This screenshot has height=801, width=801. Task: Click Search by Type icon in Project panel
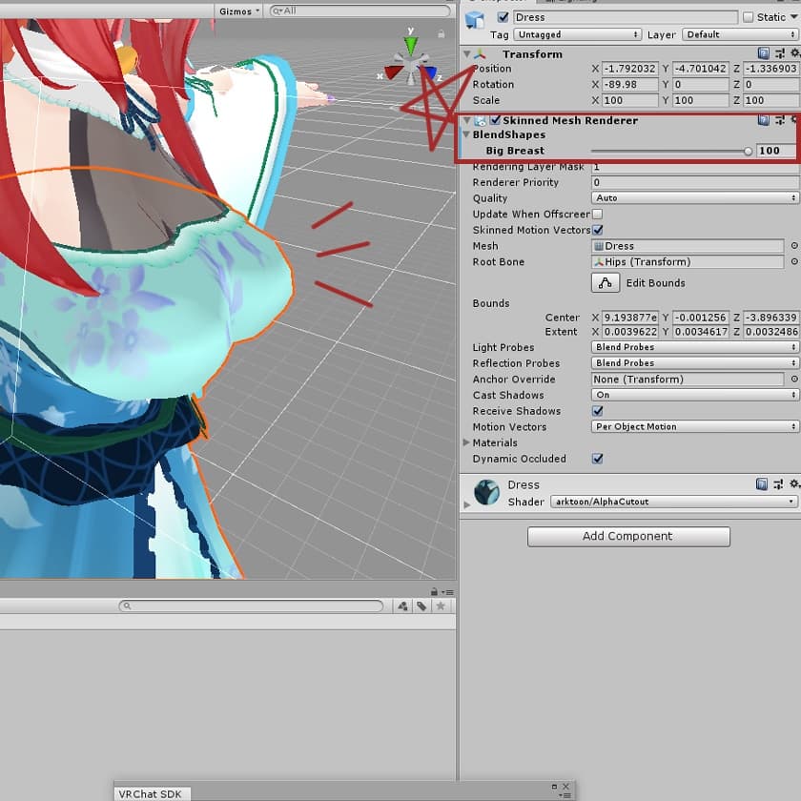[402, 606]
